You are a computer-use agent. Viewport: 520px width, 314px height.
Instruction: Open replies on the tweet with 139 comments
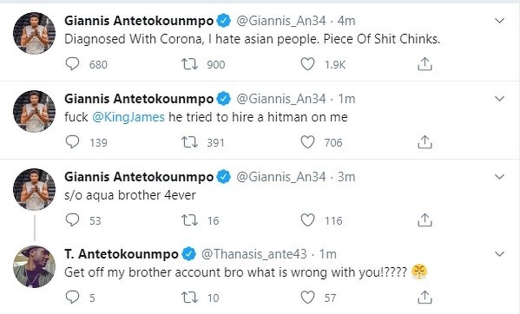[73, 142]
